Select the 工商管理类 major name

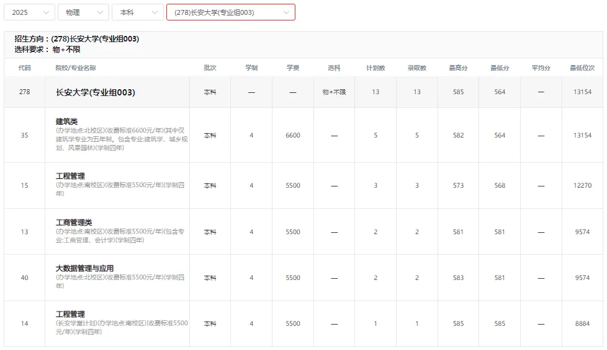point(74,222)
